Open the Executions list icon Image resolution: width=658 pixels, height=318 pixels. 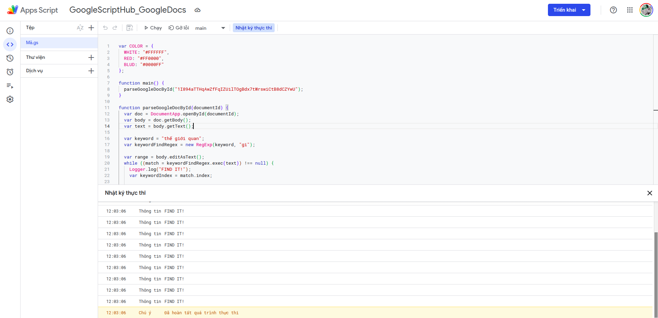point(10,86)
